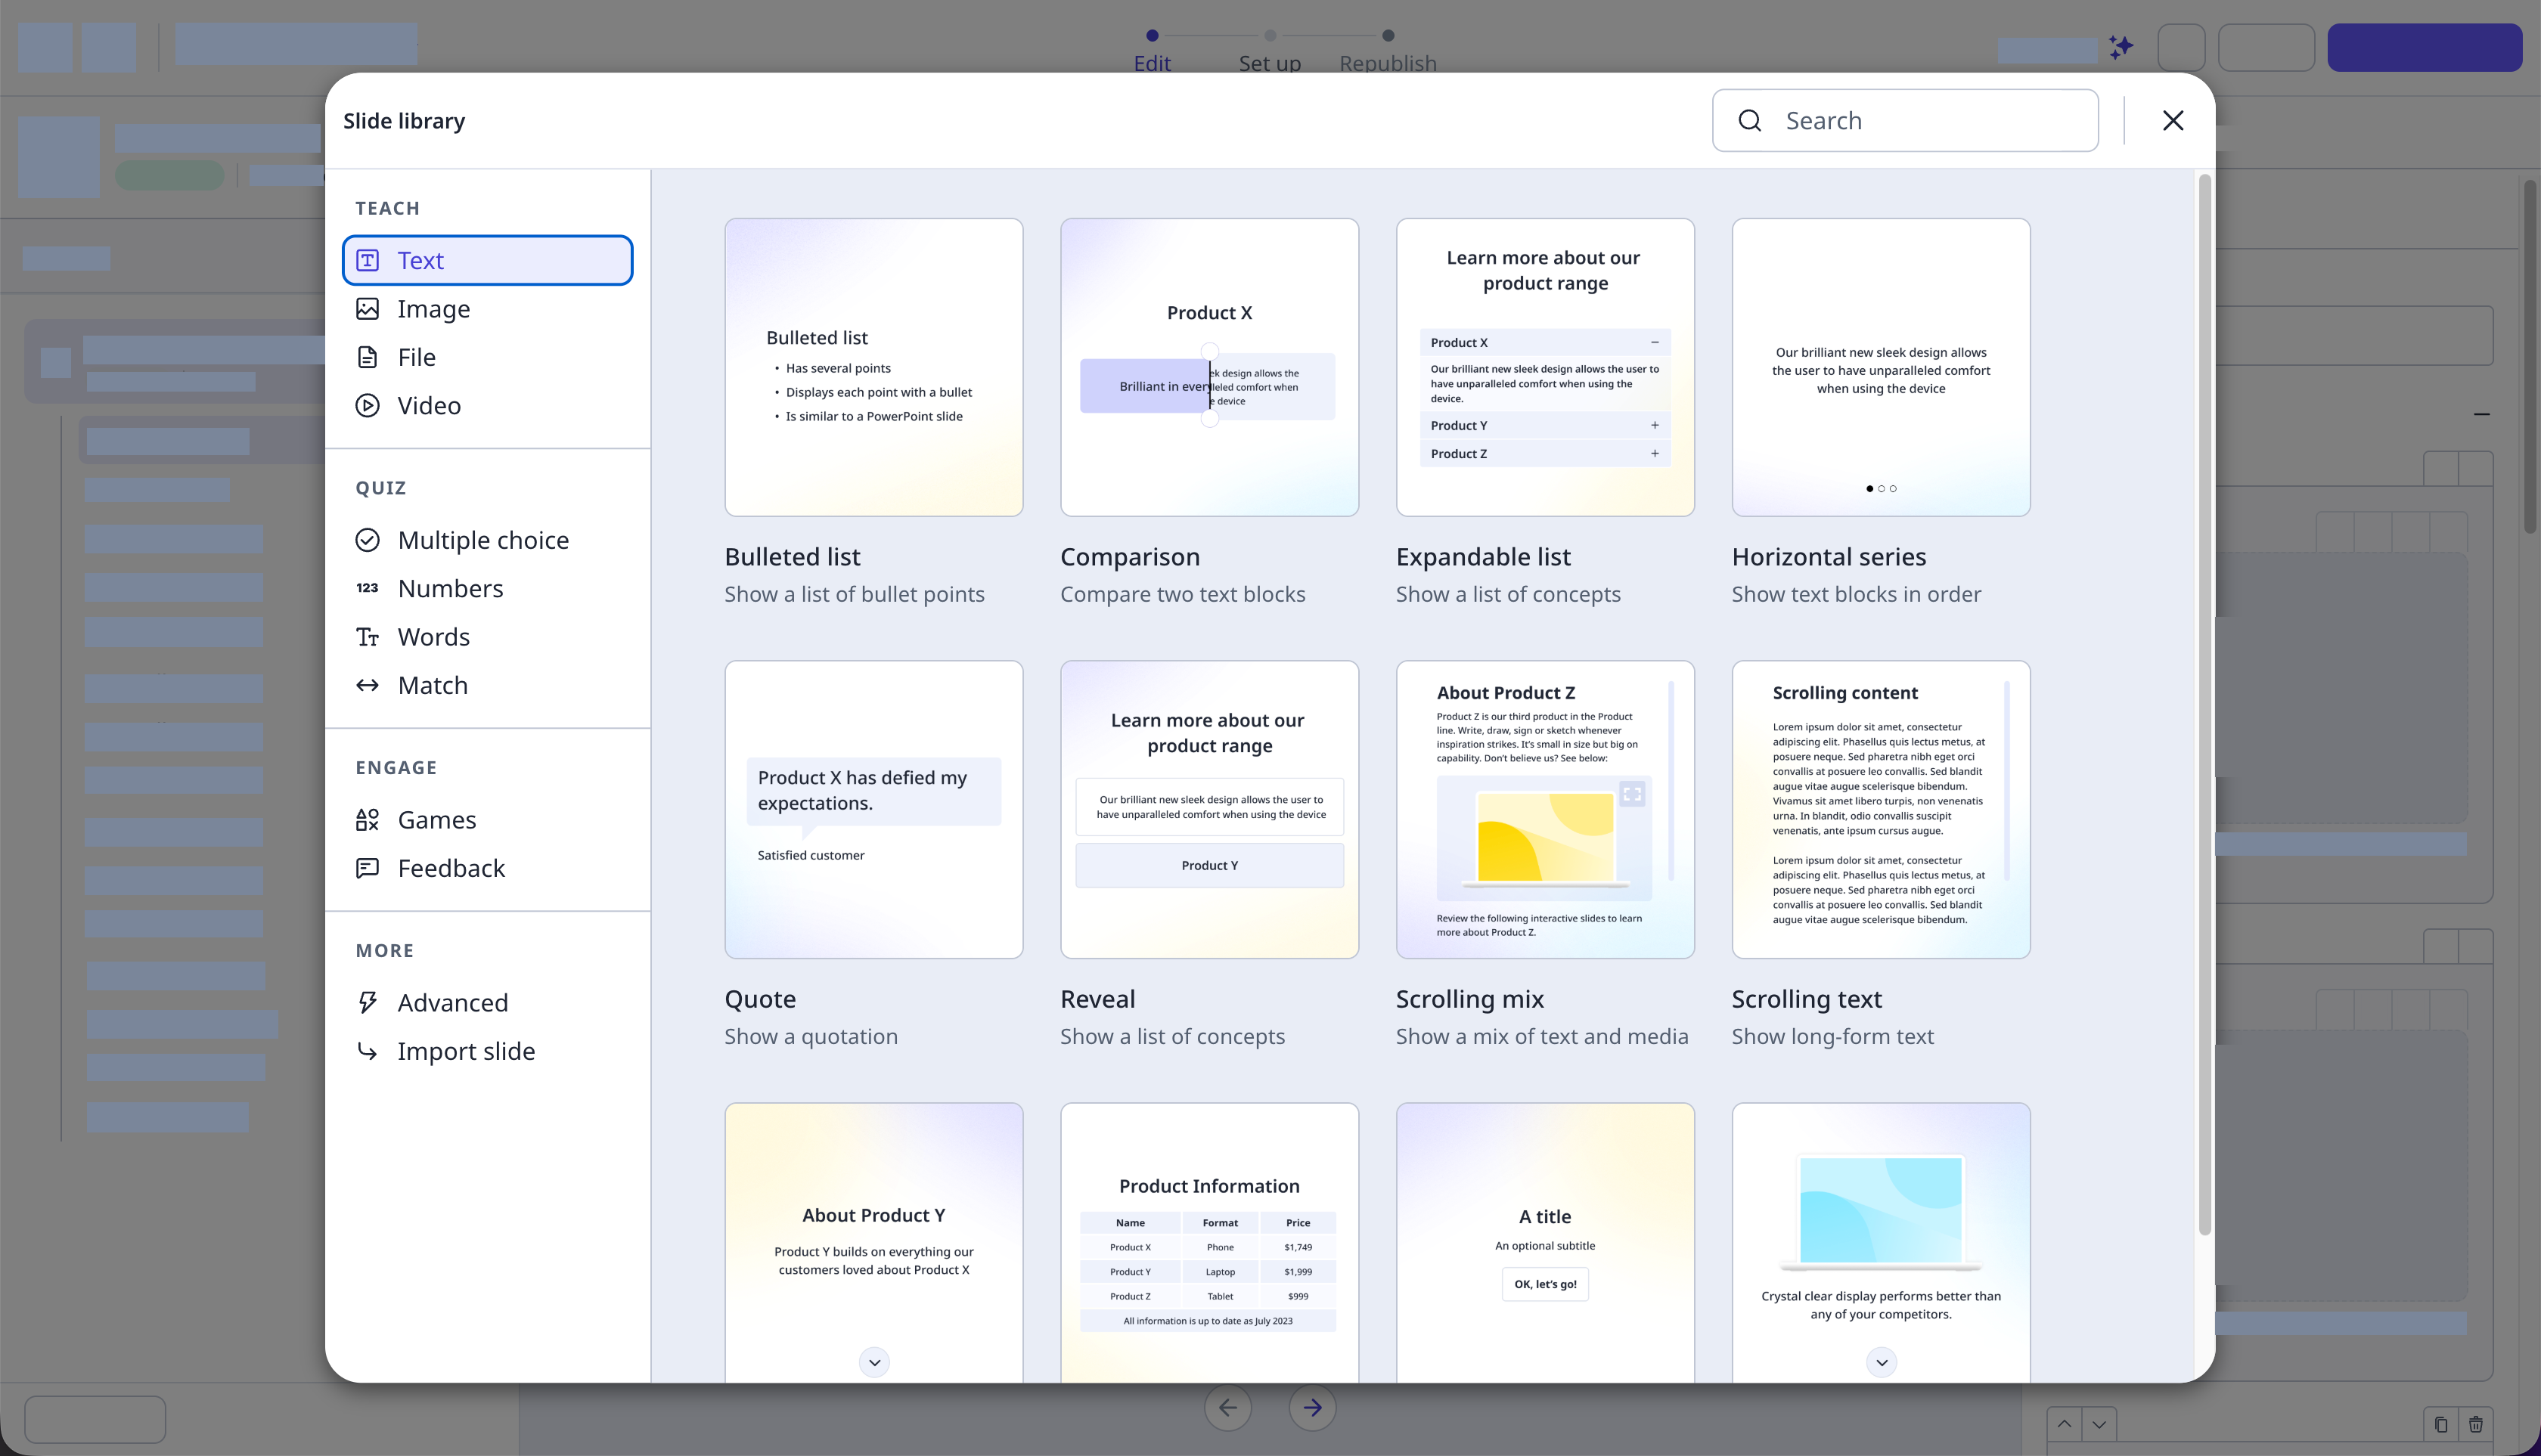This screenshot has width=2541, height=1456.
Task: Click the delete trash icon bottom right
Action: pyautogui.click(x=2476, y=1424)
